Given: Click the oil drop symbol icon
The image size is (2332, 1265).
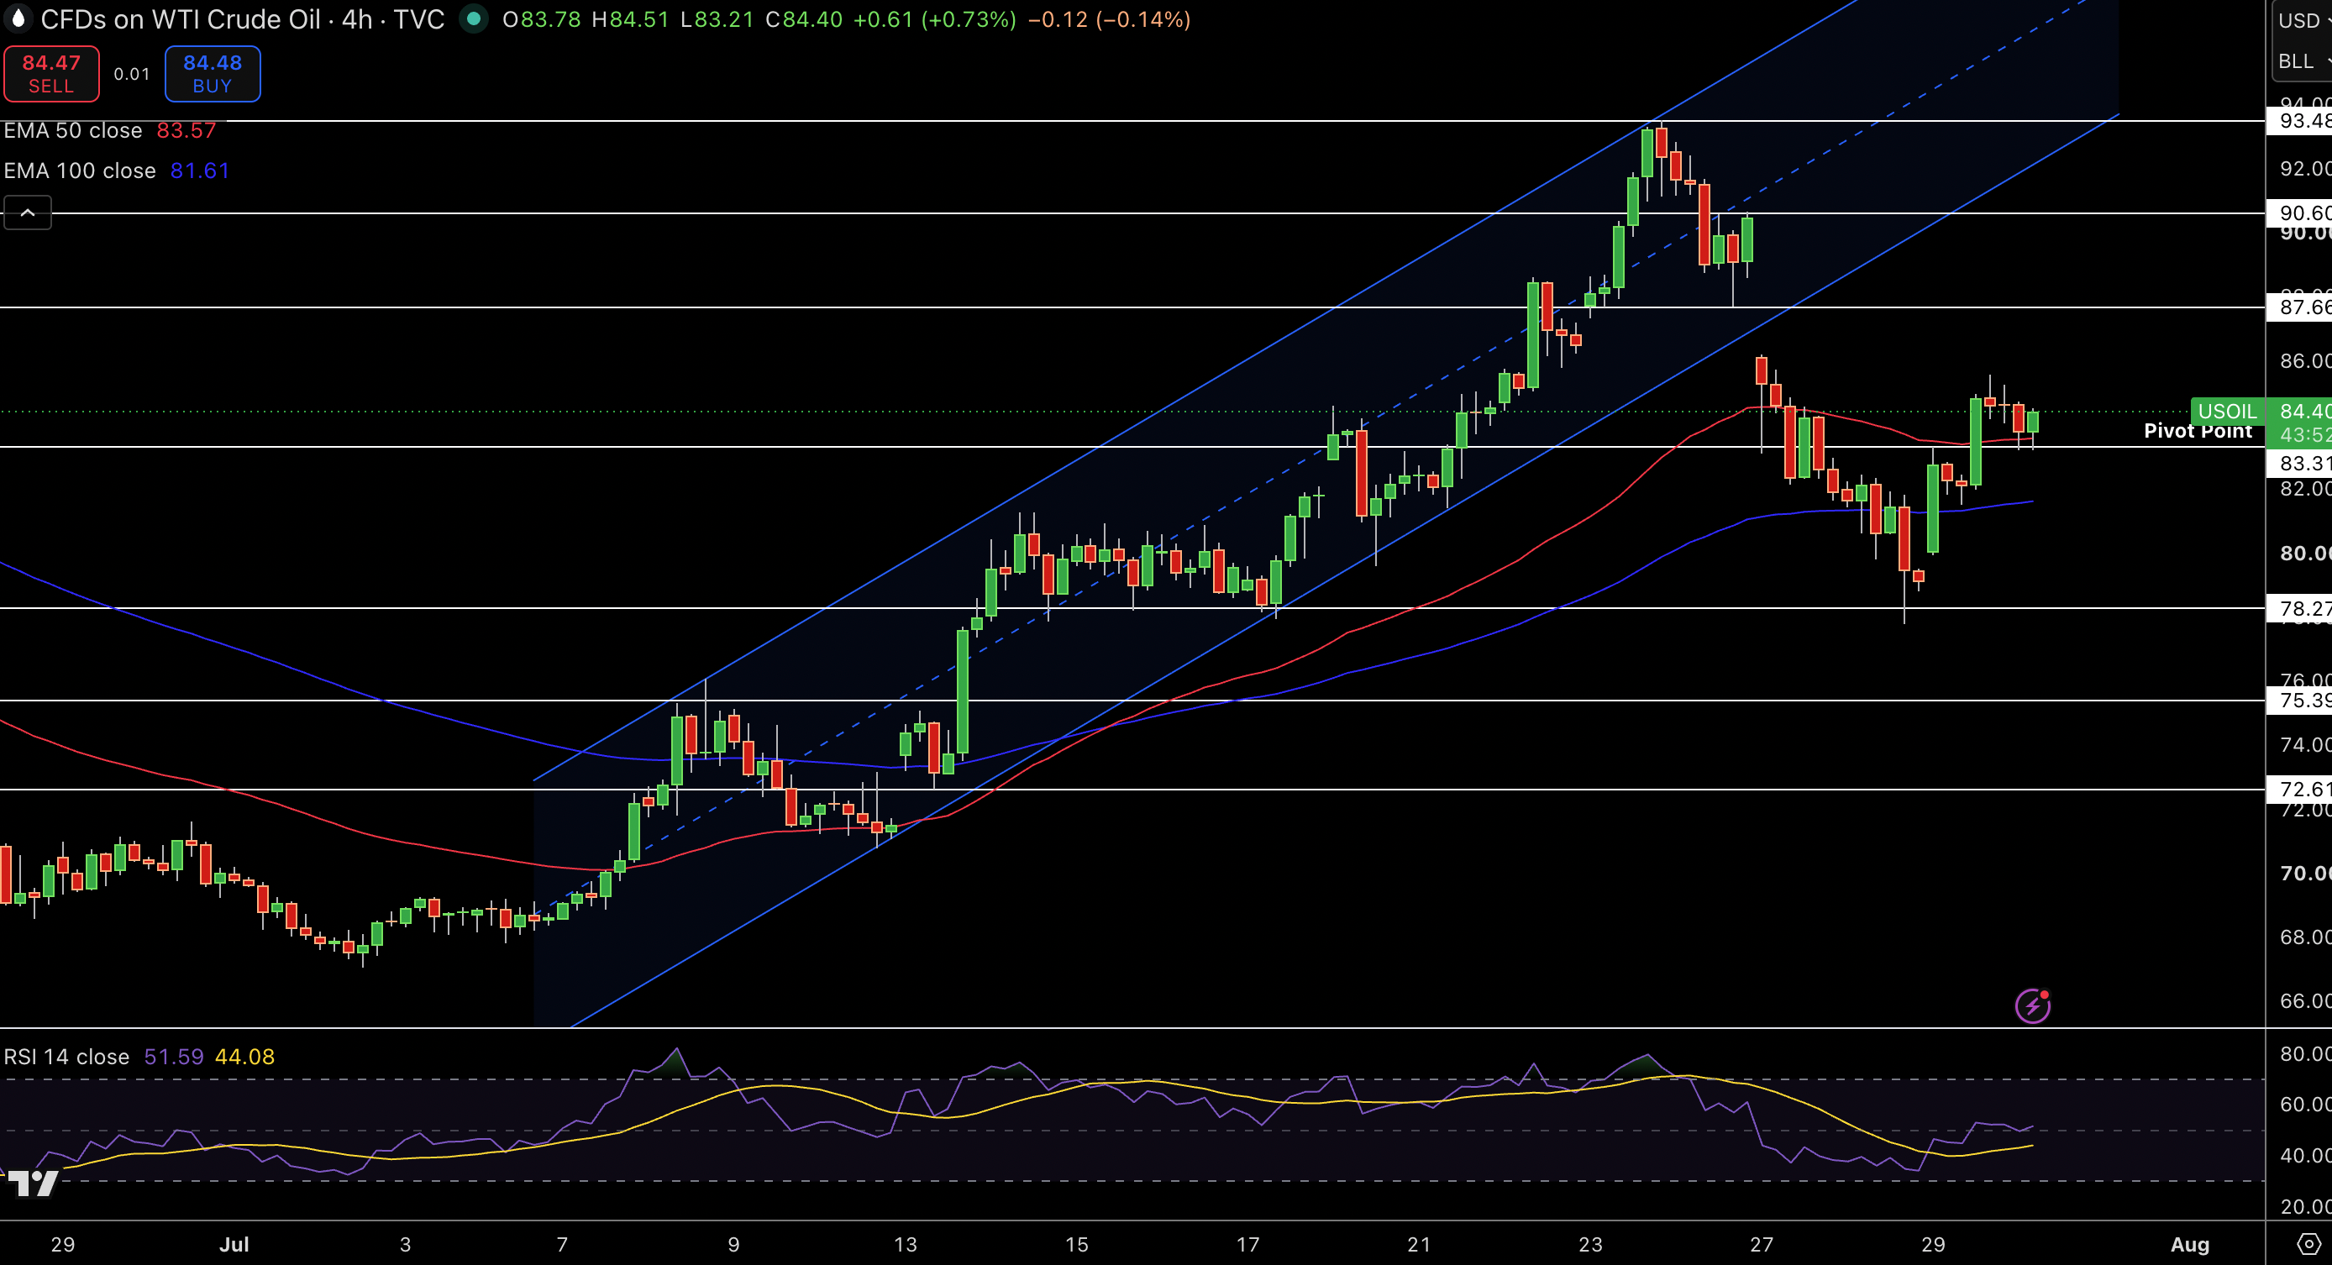Looking at the screenshot, I should coord(18,19).
